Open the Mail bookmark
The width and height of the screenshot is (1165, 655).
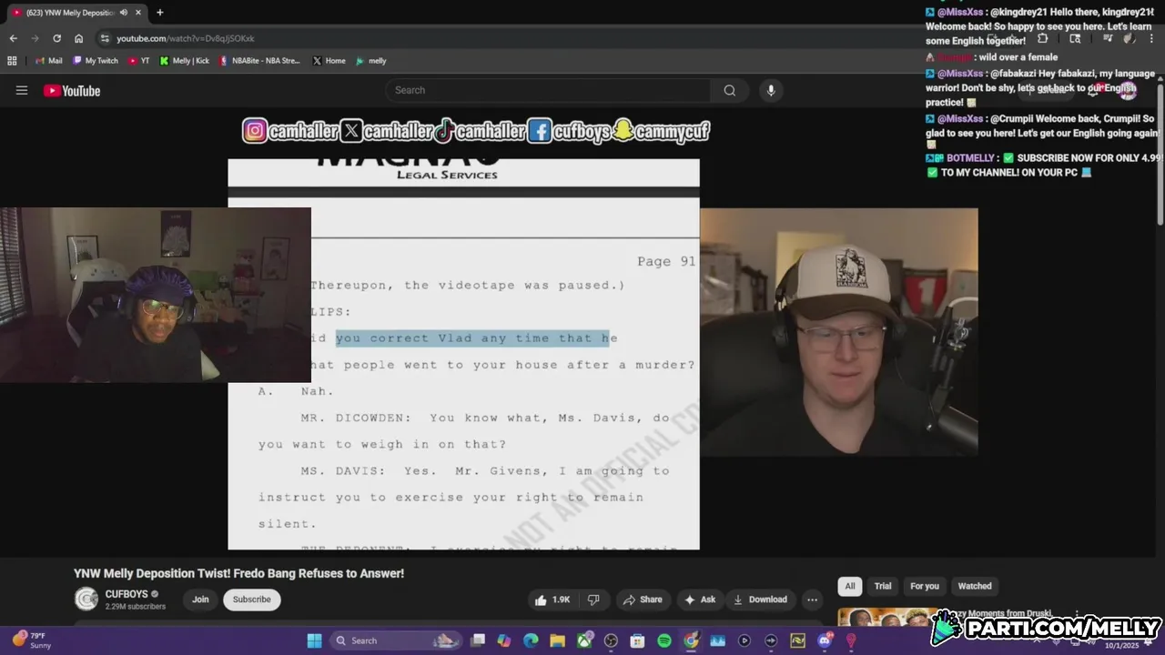coord(49,61)
